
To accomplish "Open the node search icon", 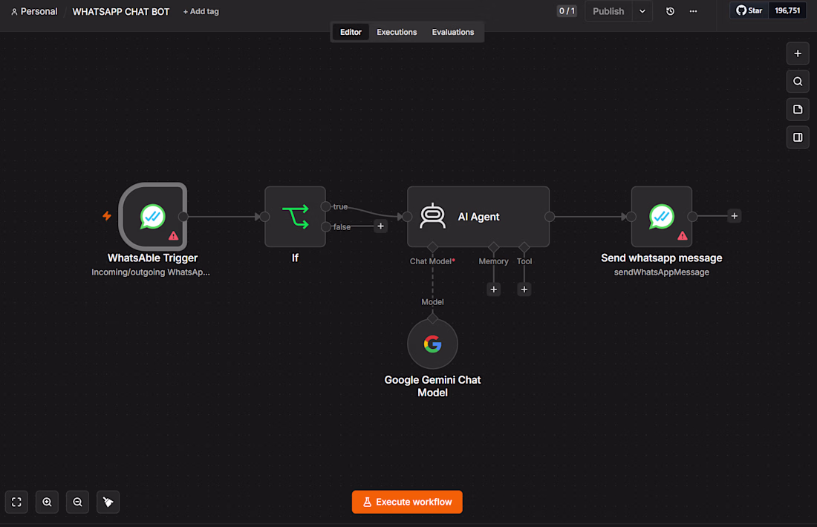I will coord(798,82).
